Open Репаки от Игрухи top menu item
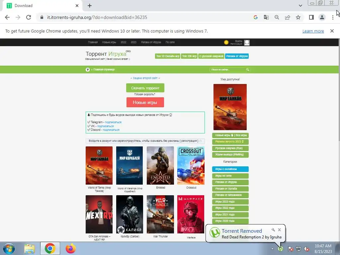 [151, 42]
